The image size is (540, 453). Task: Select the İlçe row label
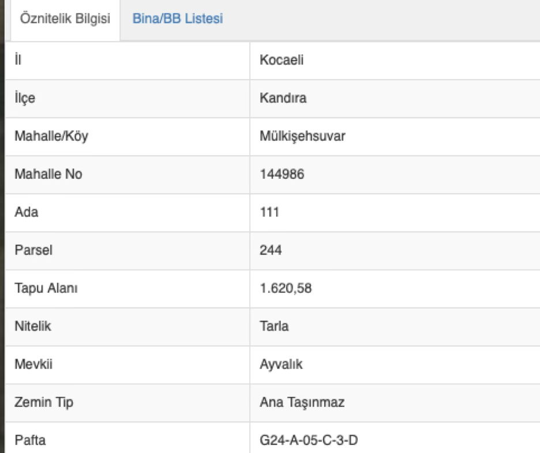[25, 98]
